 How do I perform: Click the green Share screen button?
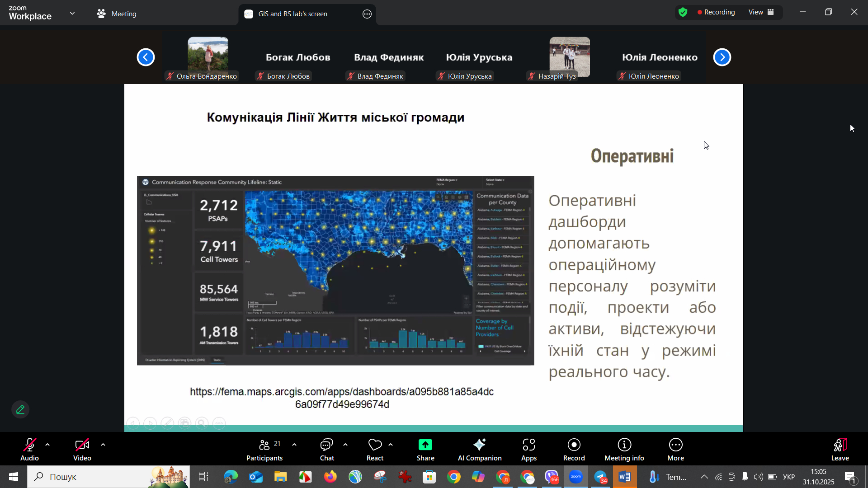[425, 449]
